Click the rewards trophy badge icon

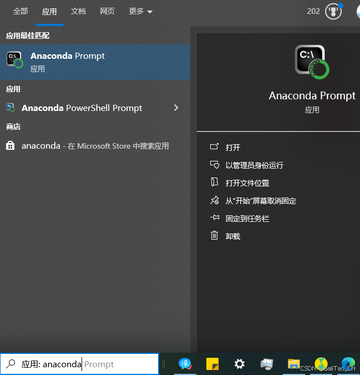tap(333, 11)
